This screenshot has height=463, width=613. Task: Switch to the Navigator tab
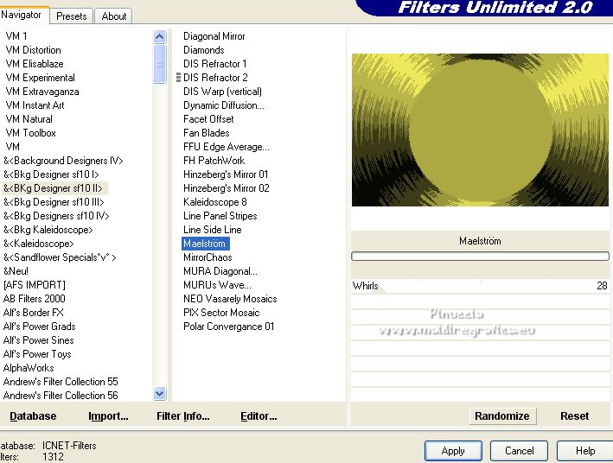(22, 16)
